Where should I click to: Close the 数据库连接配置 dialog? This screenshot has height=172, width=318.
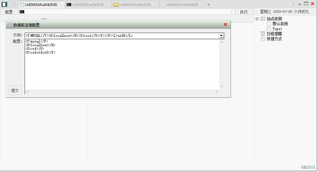tap(225, 24)
